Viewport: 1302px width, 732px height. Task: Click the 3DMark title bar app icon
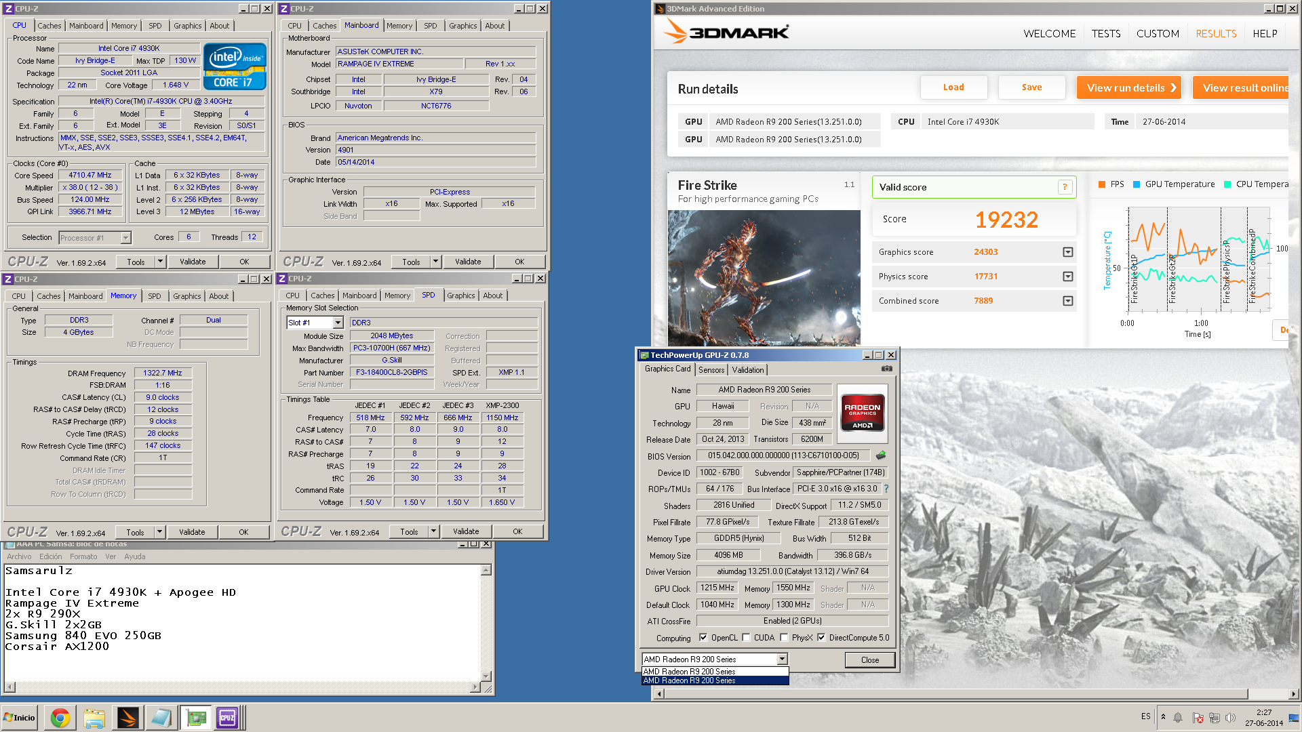coord(660,9)
